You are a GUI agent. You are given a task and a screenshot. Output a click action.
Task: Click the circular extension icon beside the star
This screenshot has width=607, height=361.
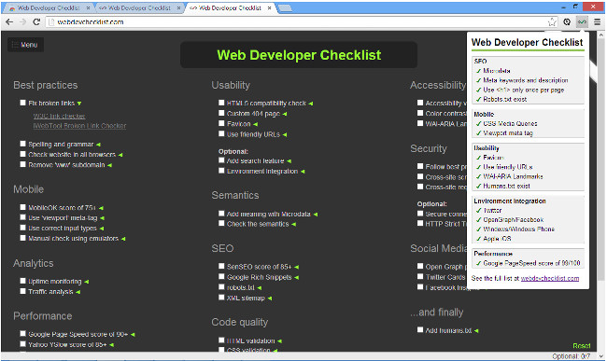coord(567,22)
